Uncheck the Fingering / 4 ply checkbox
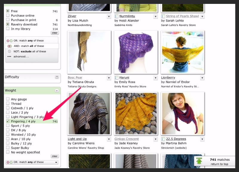The height and width of the screenshot is (172, 239). point(8,122)
